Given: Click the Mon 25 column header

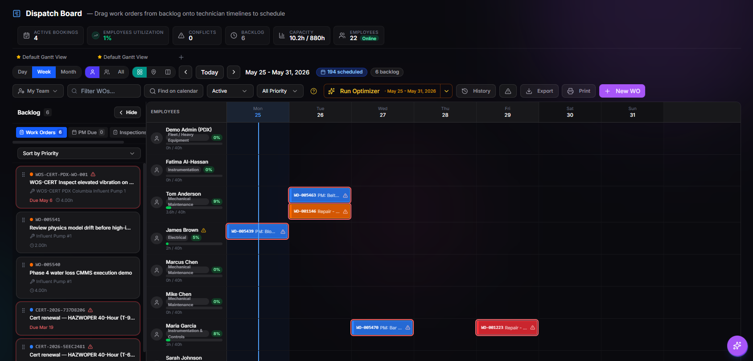Looking at the screenshot, I should point(258,112).
